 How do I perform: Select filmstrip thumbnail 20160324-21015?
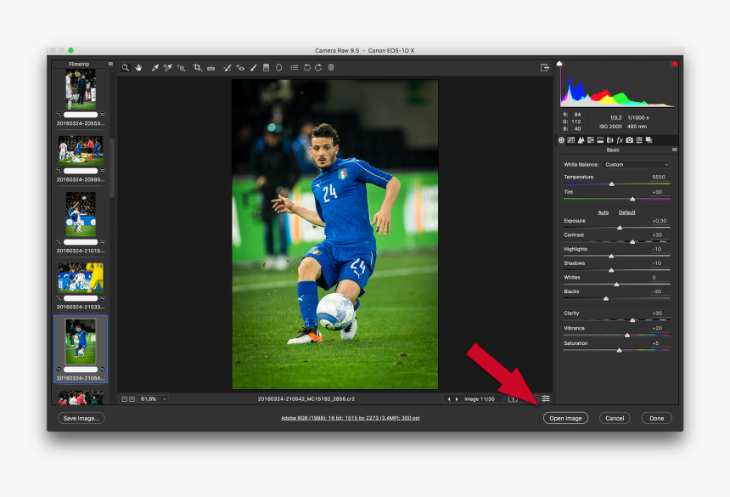tap(81, 214)
